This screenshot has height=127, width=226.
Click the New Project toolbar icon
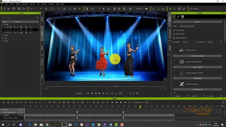[x=4, y=9]
